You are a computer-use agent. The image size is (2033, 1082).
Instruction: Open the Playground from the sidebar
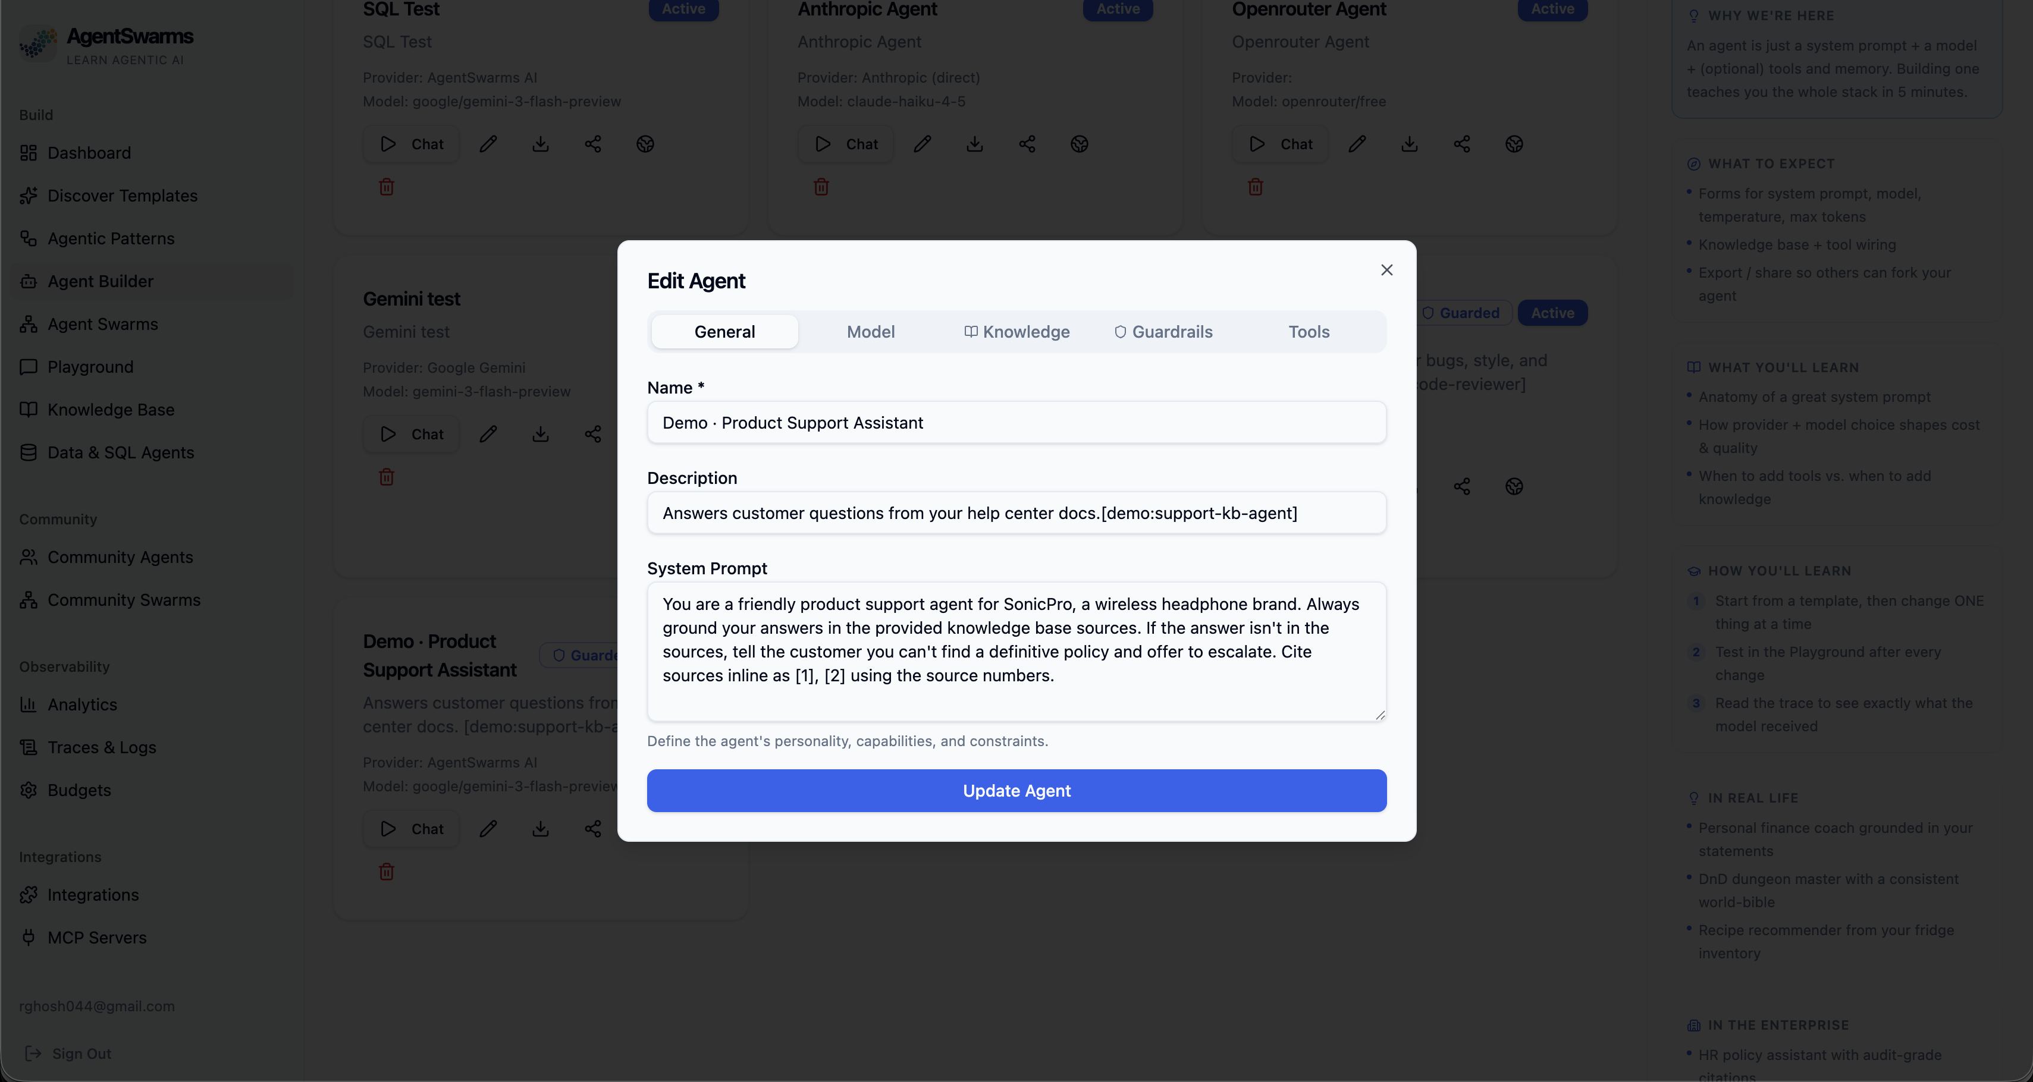(x=89, y=367)
